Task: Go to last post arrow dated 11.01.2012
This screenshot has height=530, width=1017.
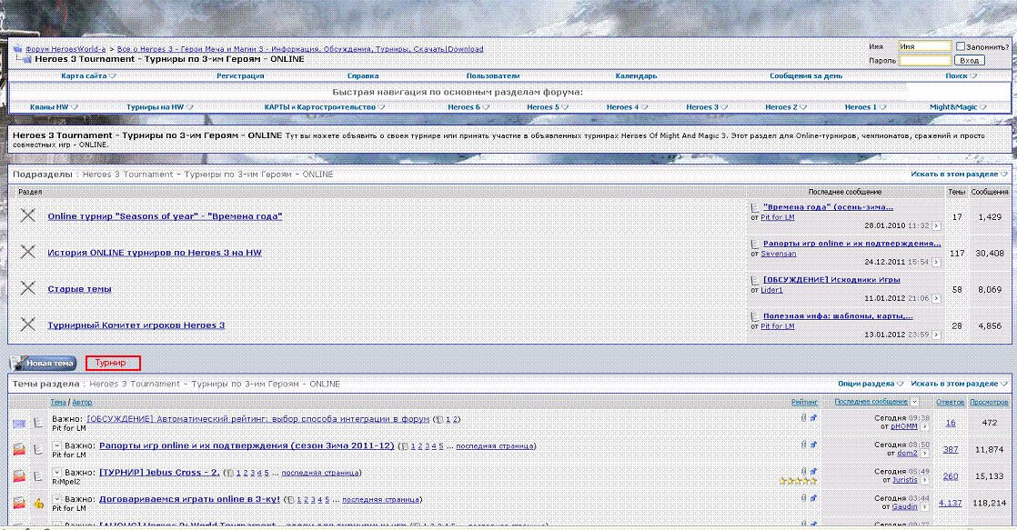Action: point(937,298)
